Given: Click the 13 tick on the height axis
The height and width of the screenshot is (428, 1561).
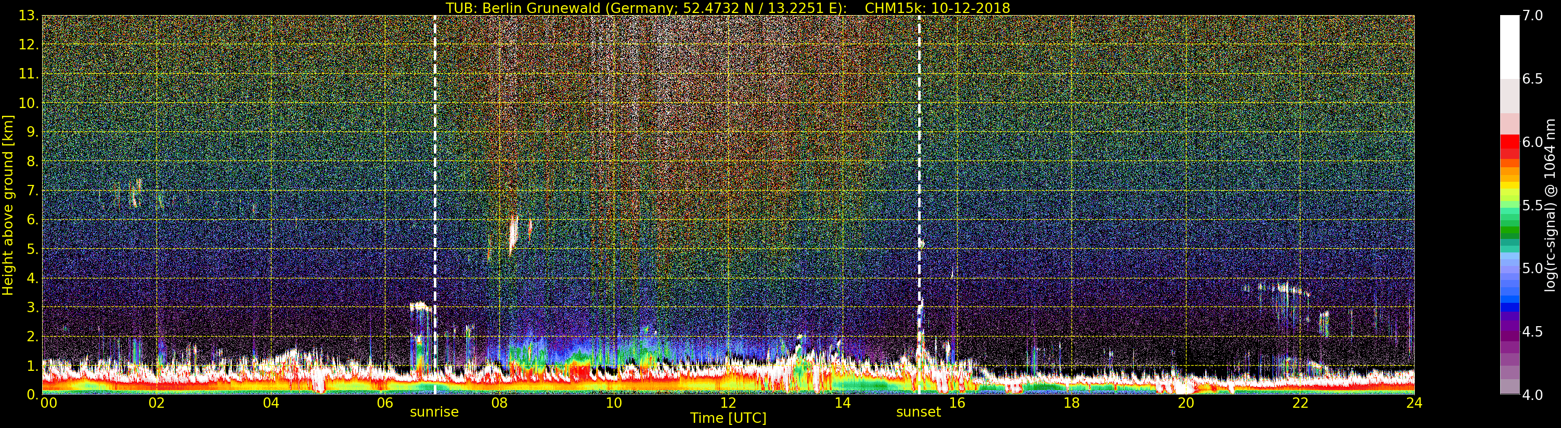Looking at the screenshot, I should (x=28, y=16).
